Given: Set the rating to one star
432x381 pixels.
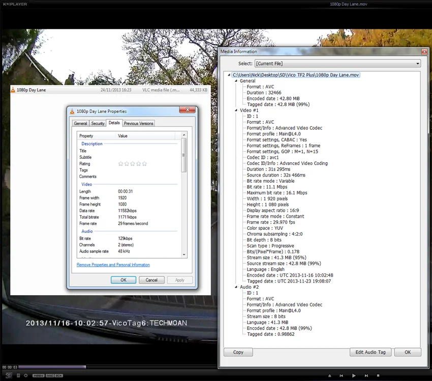Looking at the screenshot, I should point(120,164).
